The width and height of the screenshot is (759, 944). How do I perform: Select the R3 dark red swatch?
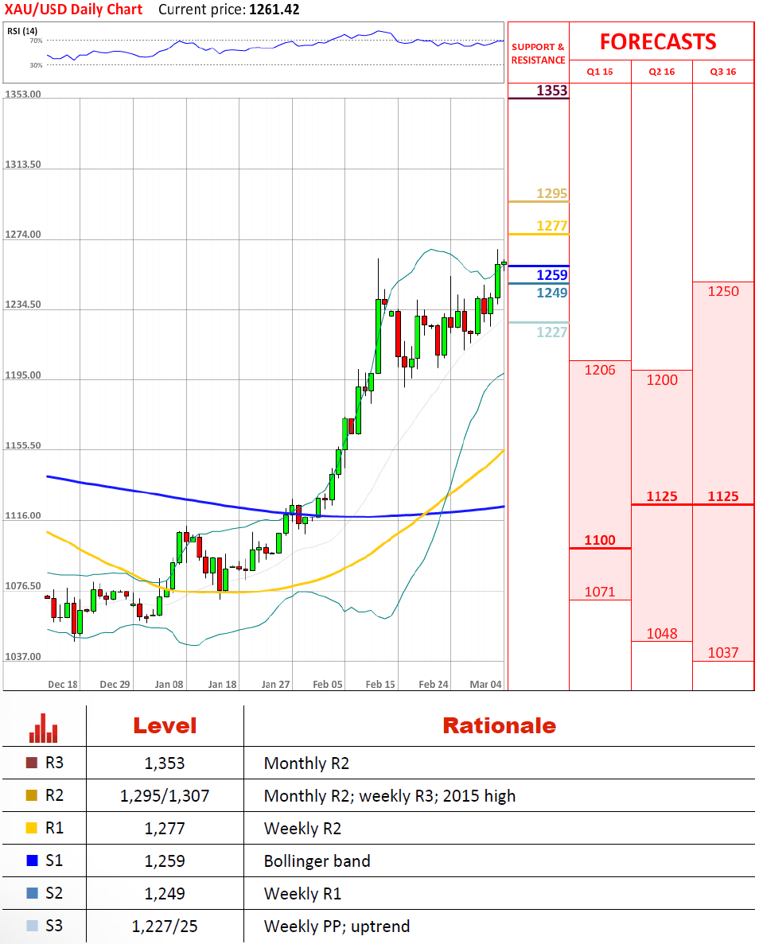pyautogui.click(x=32, y=763)
